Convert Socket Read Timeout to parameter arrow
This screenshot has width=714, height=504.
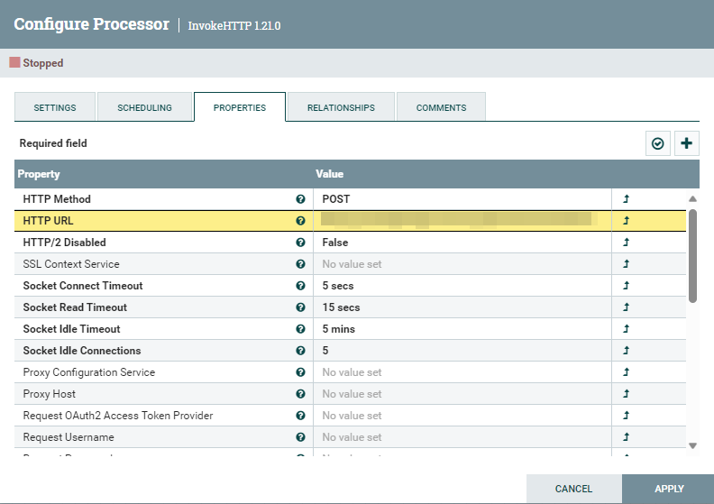coord(627,307)
